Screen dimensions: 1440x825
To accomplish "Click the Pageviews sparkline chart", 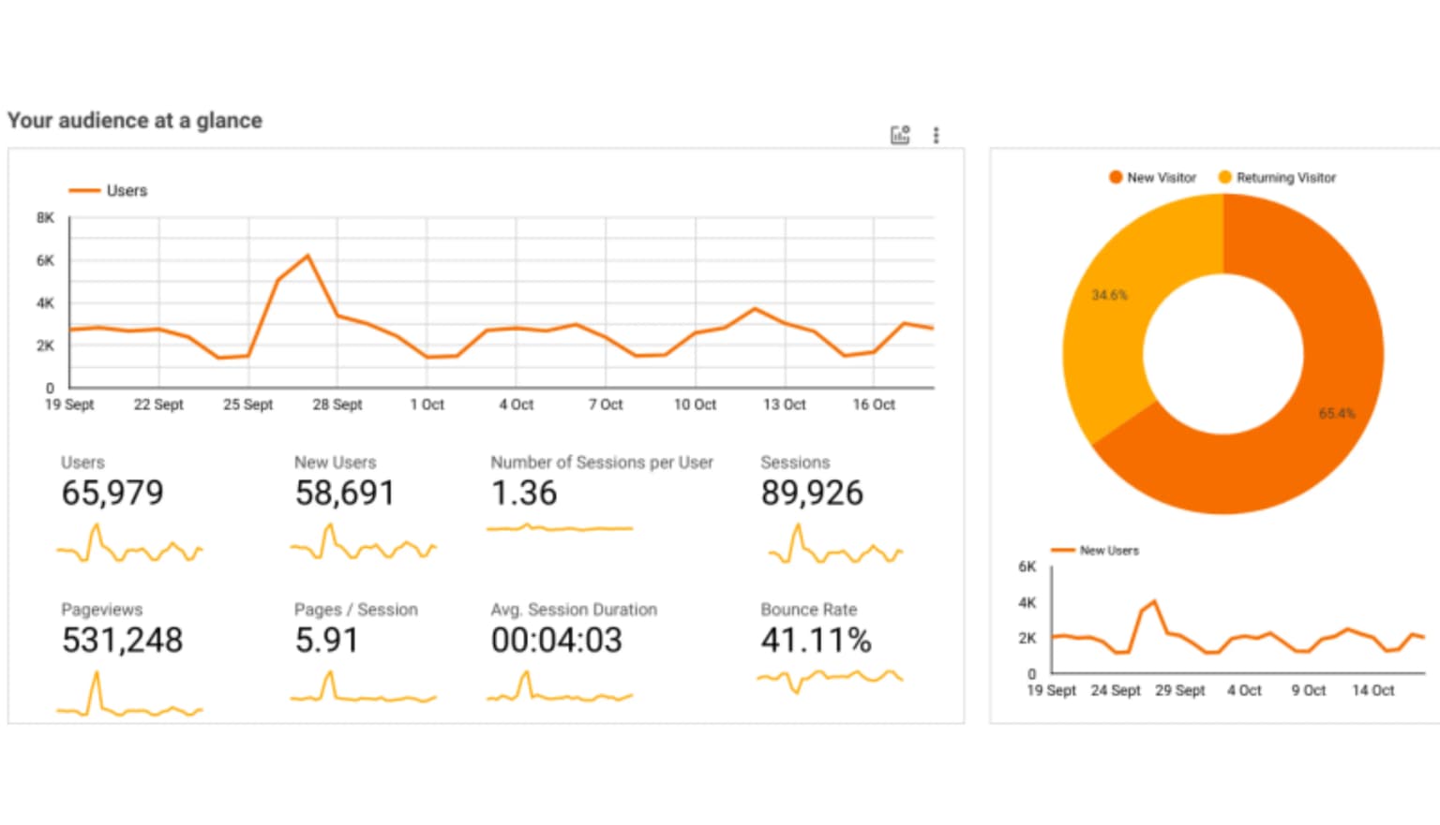I will tap(129, 693).
